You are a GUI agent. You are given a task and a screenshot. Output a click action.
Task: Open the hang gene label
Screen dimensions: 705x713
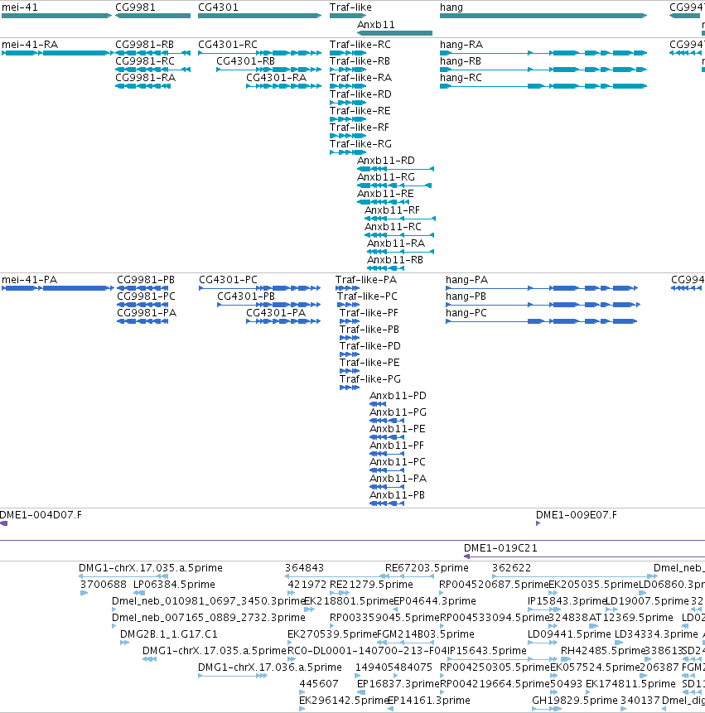tap(451, 7)
